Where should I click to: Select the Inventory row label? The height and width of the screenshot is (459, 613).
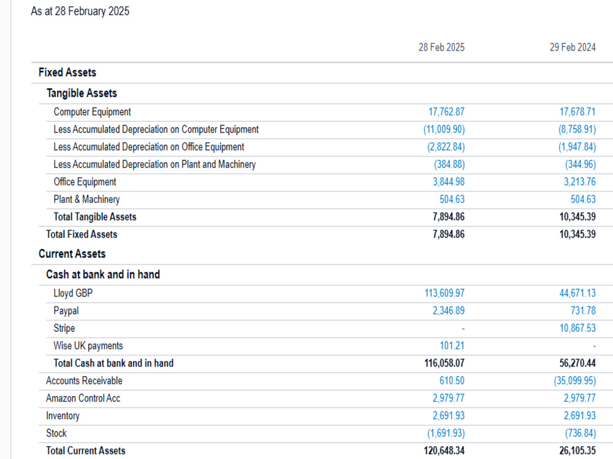point(63,416)
